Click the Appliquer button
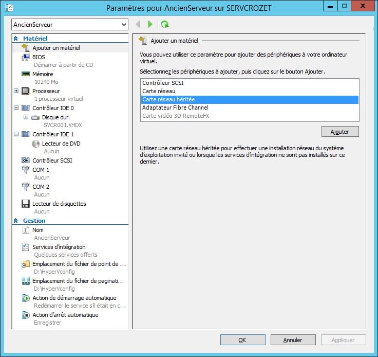378x357 pixels. coord(343,340)
